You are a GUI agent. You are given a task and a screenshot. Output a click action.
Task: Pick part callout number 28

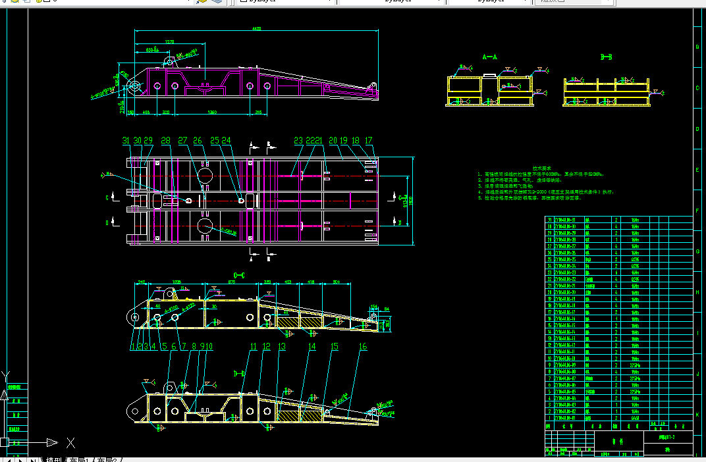166,140
